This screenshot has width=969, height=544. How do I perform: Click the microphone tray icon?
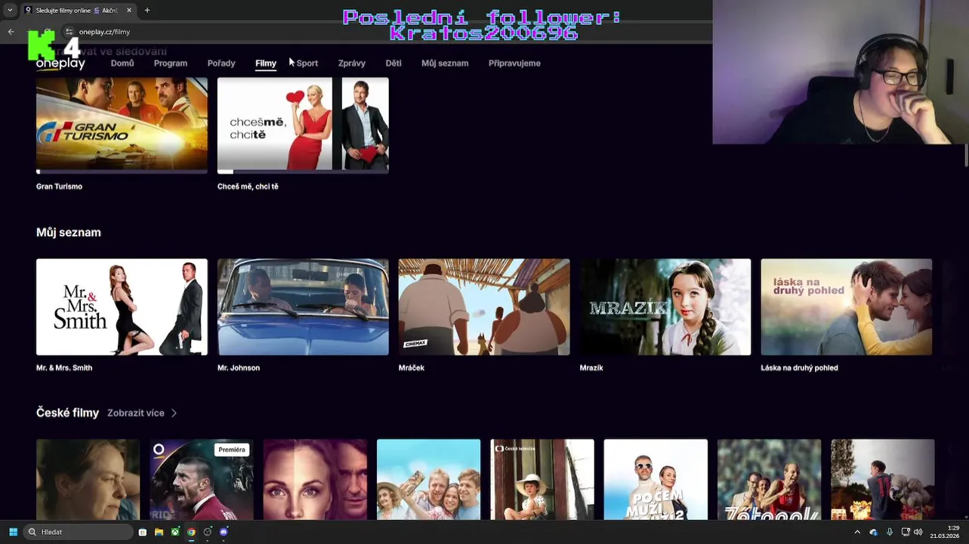(890, 532)
